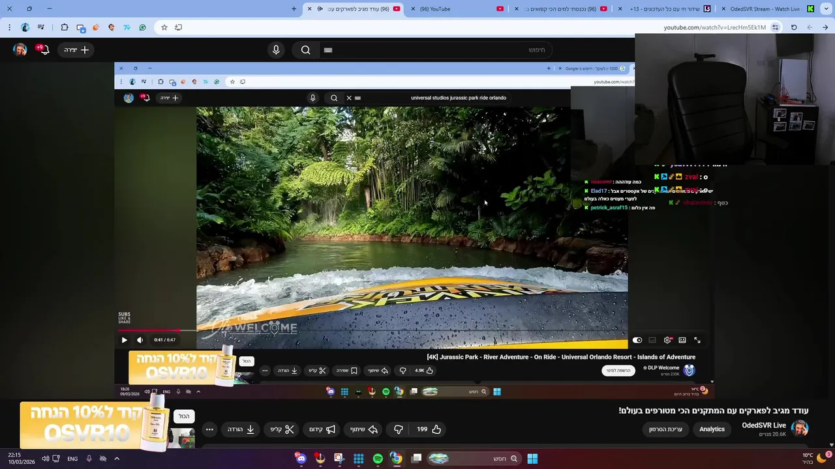This screenshot has height=469, width=835.
Task: Enter fullscreen in the streamed player
Action: point(697,340)
